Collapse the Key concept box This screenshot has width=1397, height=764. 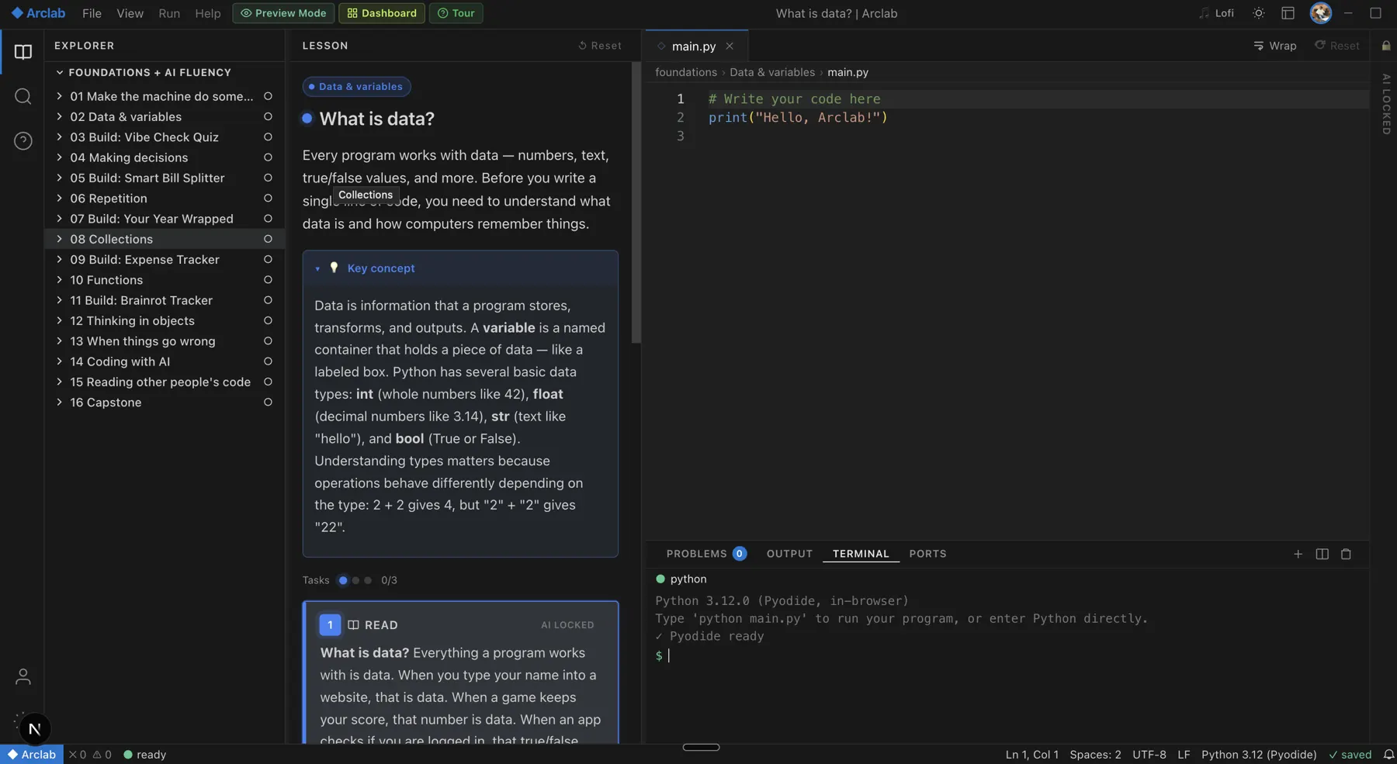(x=317, y=268)
